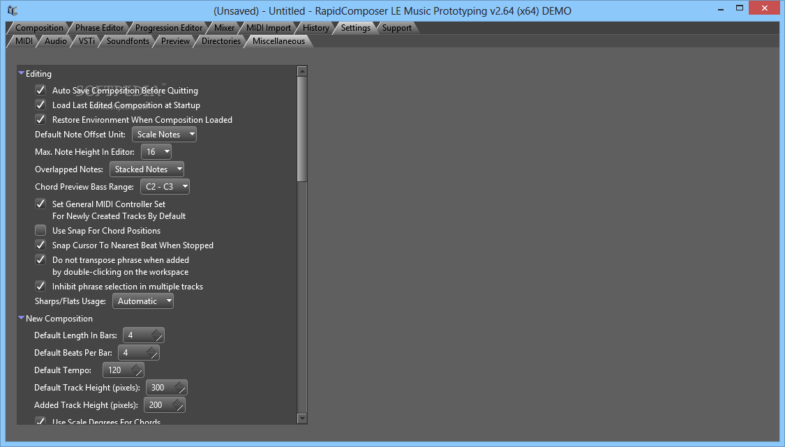Click Default Beats Per Bar value field

139,353
